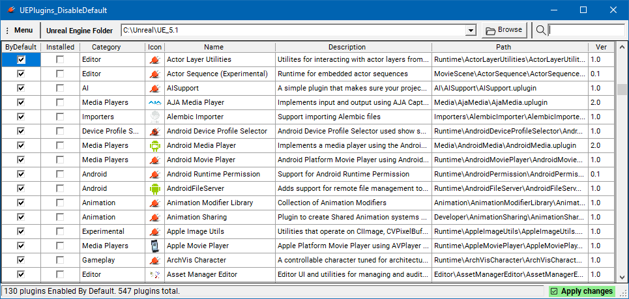629x299 pixels.
Task: Click the scrollbar down arrow
Action: click(x=622, y=277)
